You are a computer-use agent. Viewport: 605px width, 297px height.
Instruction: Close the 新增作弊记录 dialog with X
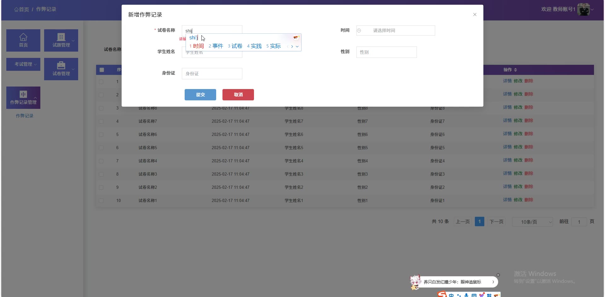click(475, 14)
